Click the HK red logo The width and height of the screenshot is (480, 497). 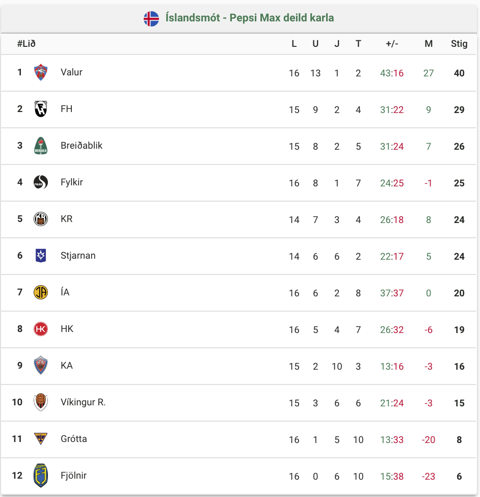(x=41, y=329)
